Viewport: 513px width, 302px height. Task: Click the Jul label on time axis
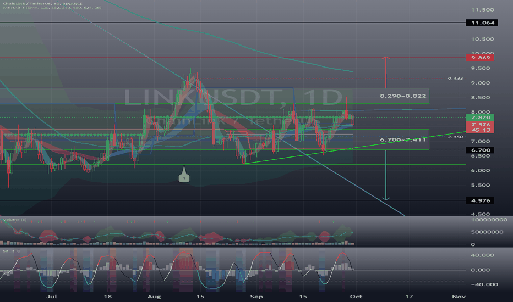click(x=51, y=297)
